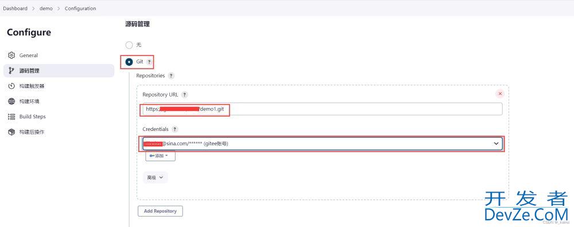Open the Dashboard breadcrumb link
Viewport: 574px width, 227px height.
(x=15, y=9)
